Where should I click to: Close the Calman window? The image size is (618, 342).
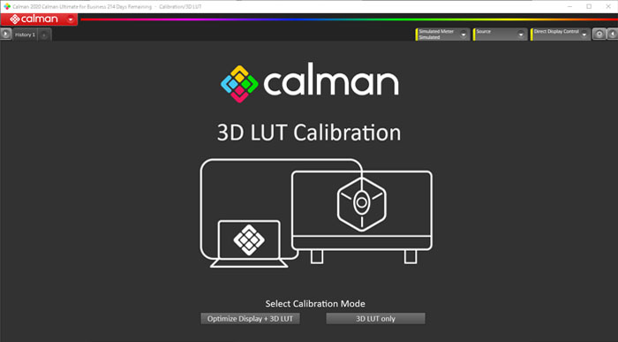tap(608, 6)
